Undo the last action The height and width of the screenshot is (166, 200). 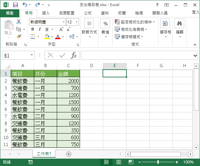click(x=25, y=5)
